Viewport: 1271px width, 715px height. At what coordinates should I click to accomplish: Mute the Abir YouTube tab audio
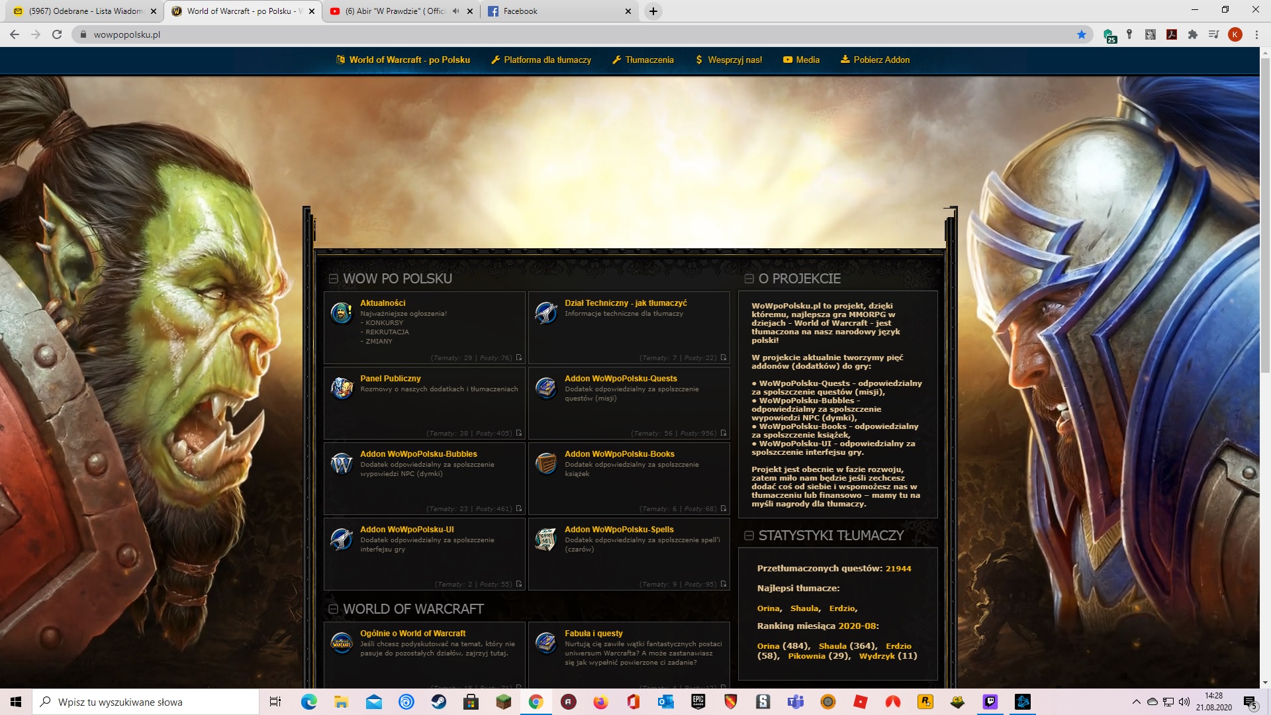coord(455,11)
